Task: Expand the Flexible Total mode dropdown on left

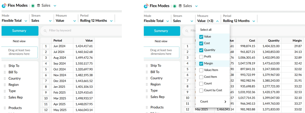Action: pos(26,21)
